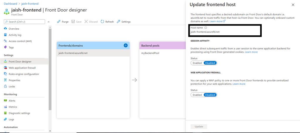Click the Overview cloud icon

click(5, 29)
